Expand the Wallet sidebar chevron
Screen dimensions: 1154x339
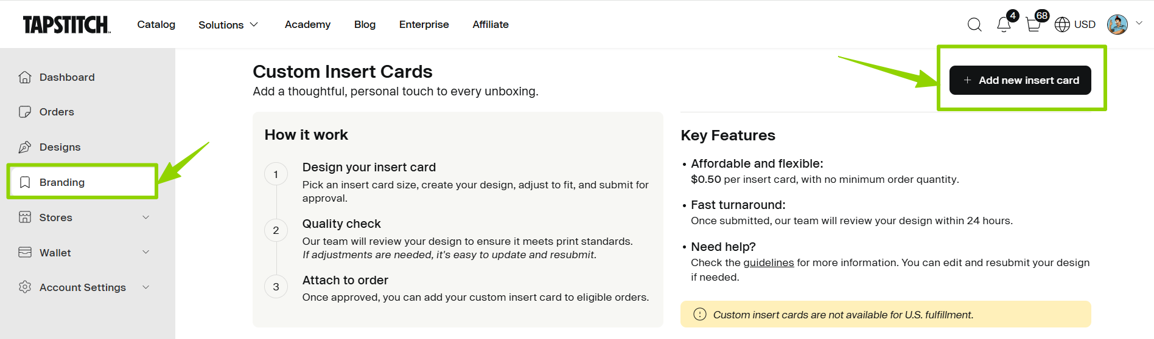[145, 252]
